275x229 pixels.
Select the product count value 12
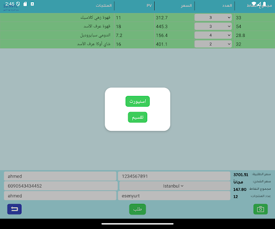pos(235,197)
